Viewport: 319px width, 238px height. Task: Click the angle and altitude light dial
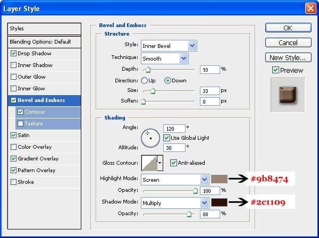(x=150, y=138)
